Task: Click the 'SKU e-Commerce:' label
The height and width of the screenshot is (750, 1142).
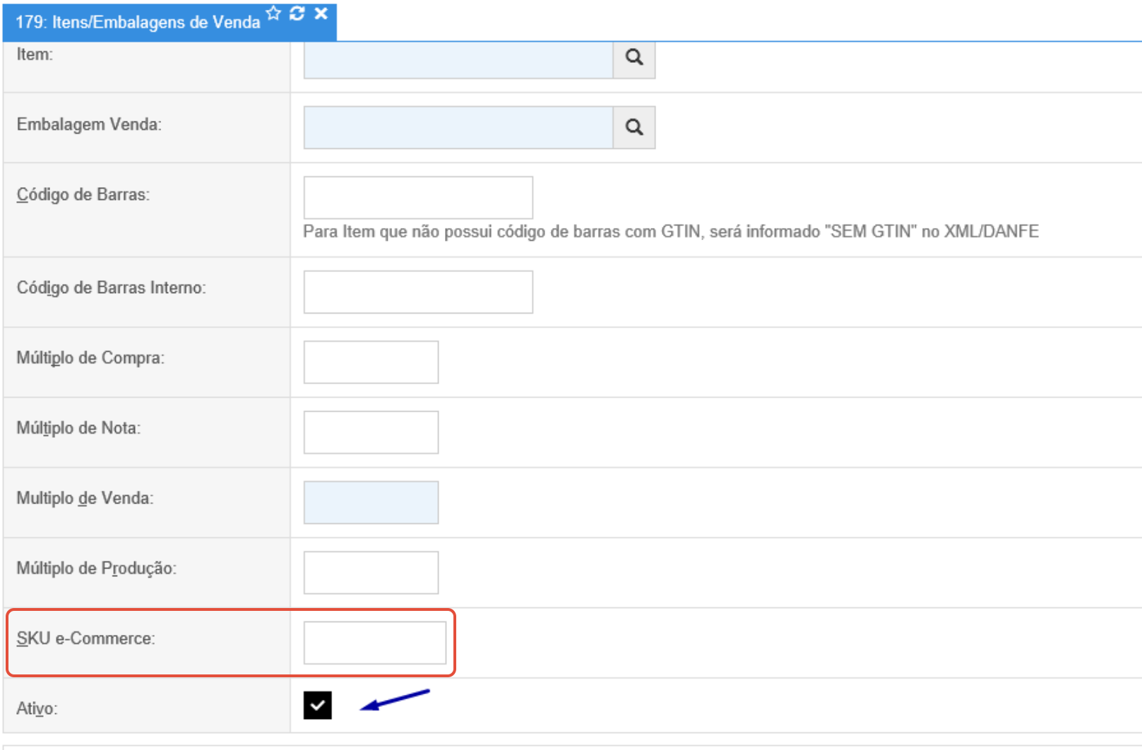Action: pos(86,638)
